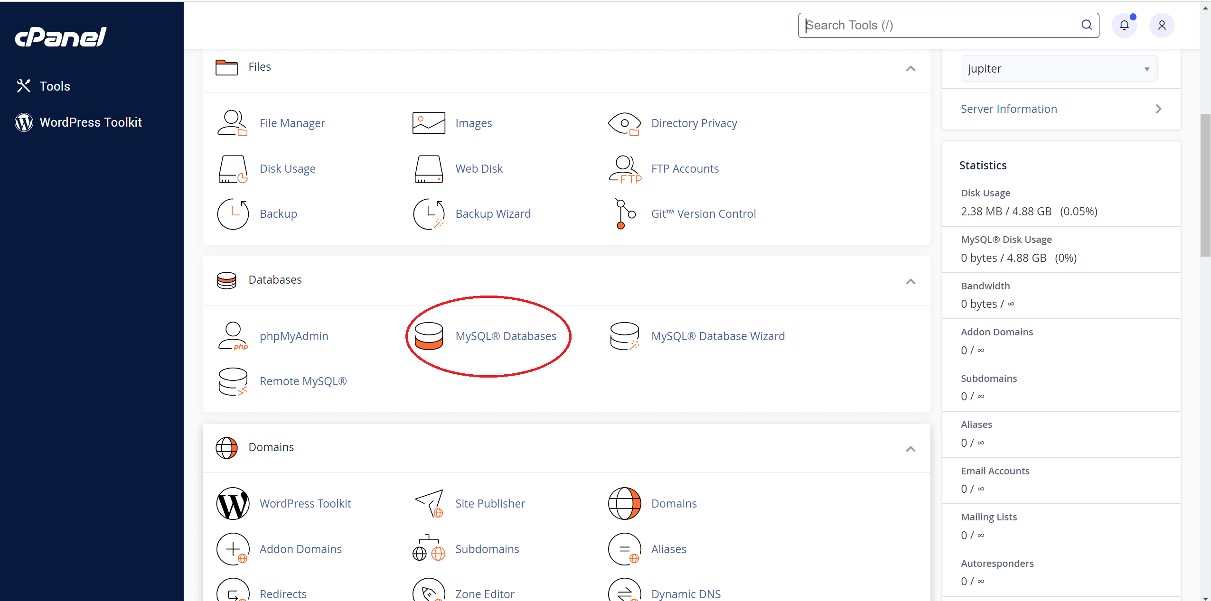The image size is (1211, 601).
Task: Open the user account avatar icon
Action: (x=1162, y=25)
